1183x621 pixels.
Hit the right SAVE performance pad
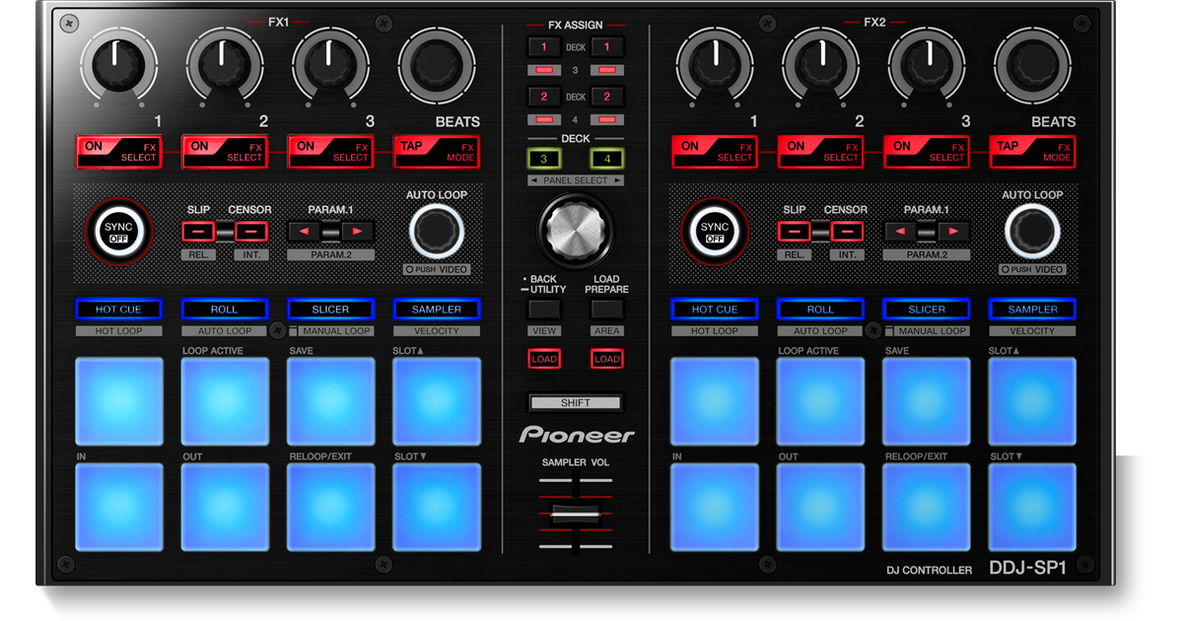tap(927, 401)
